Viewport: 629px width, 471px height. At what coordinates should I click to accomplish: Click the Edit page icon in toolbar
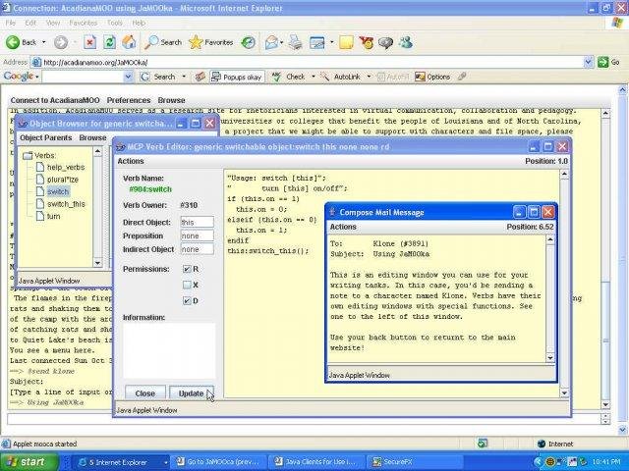tap(316, 42)
